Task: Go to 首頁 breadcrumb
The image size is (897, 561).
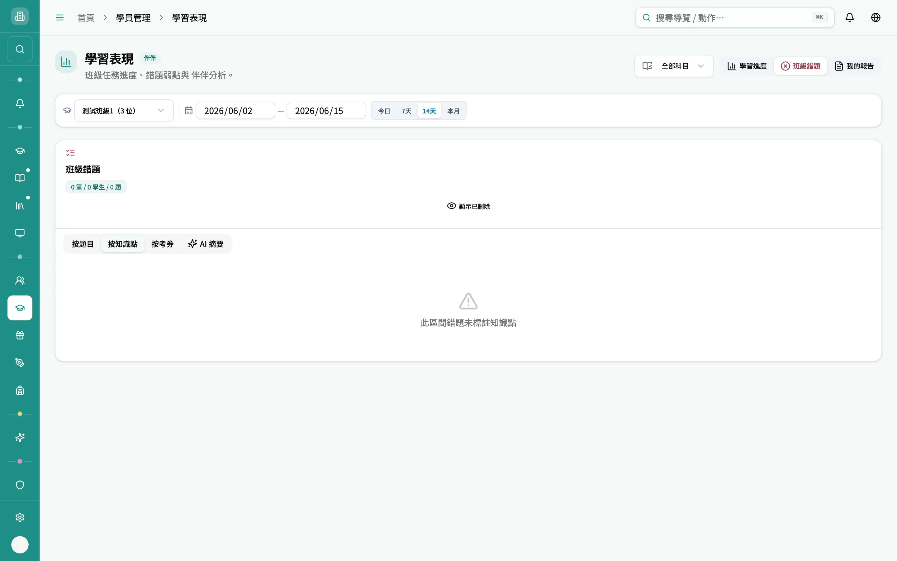Action: point(86,18)
